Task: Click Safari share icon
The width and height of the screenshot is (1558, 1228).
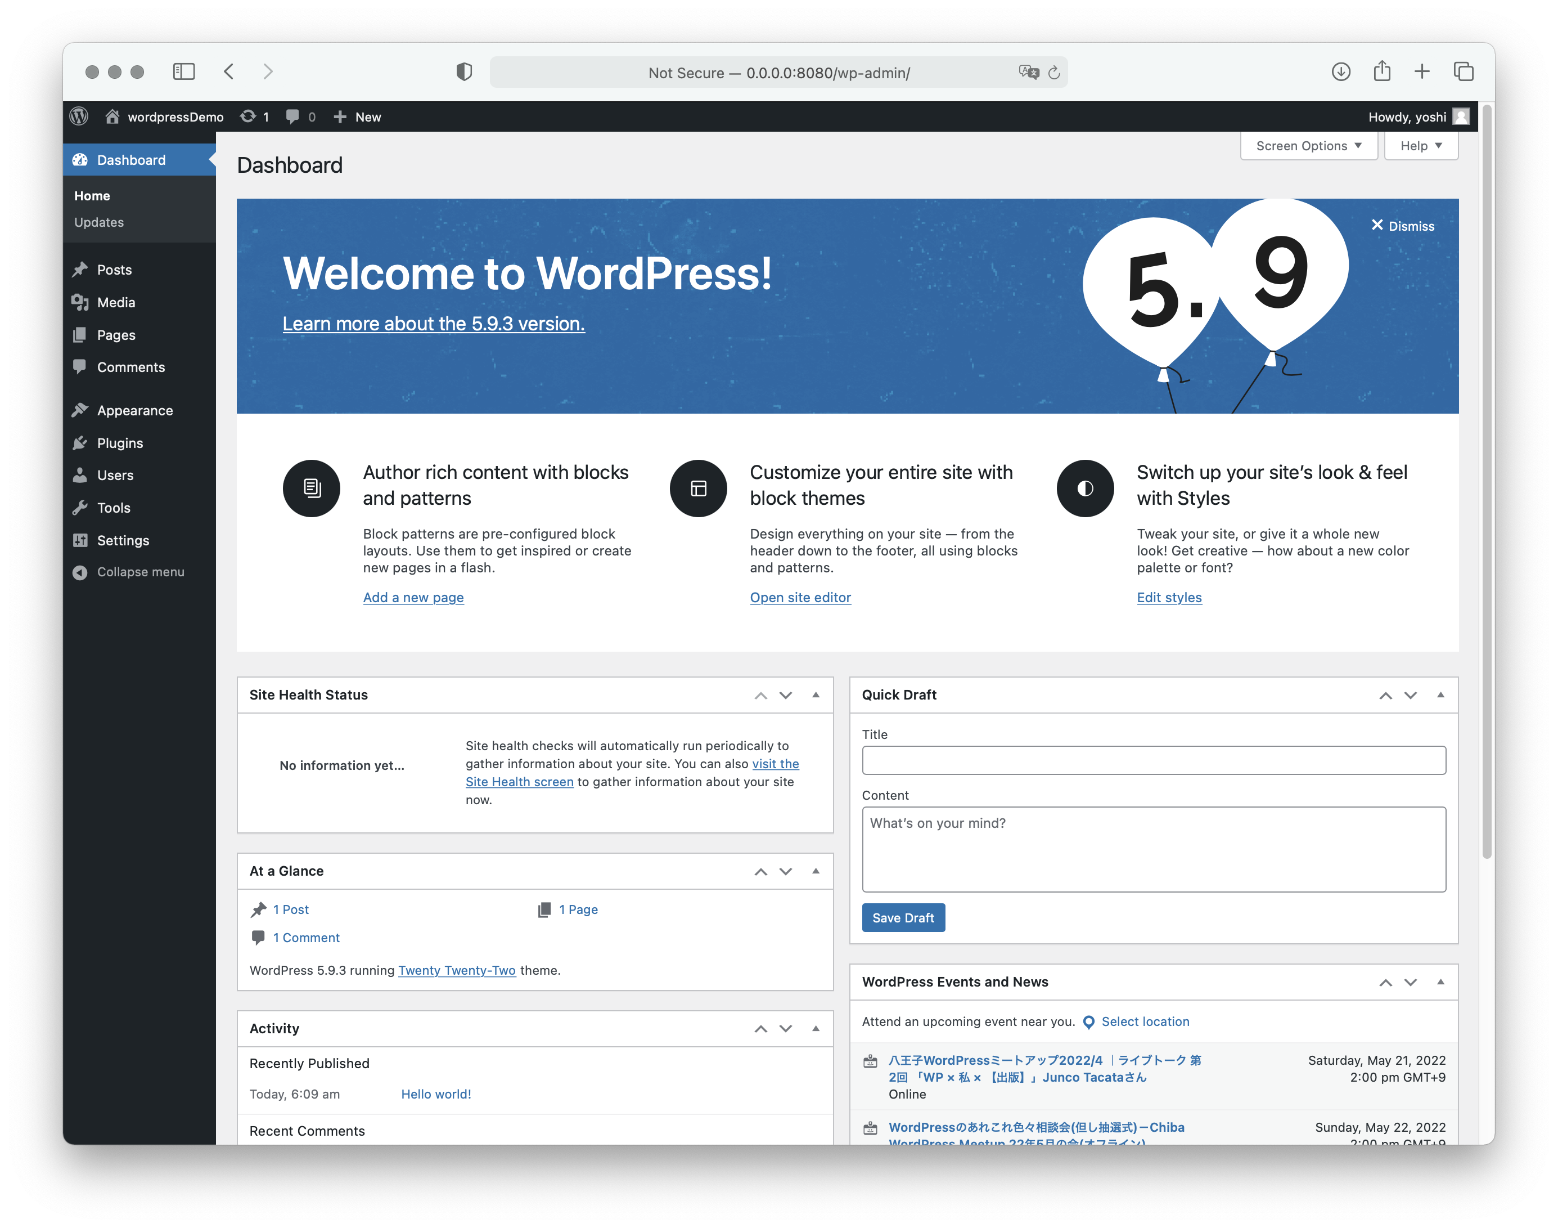Action: point(1381,70)
